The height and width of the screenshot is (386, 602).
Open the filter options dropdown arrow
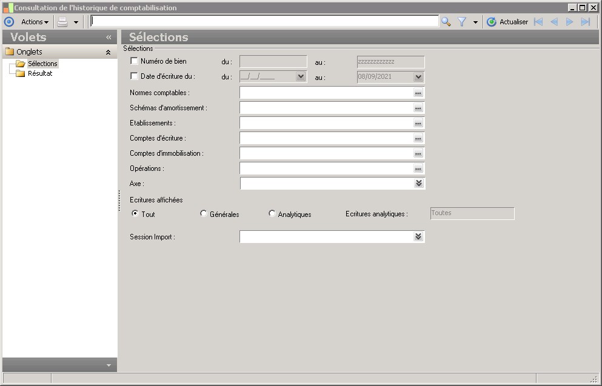coord(475,22)
